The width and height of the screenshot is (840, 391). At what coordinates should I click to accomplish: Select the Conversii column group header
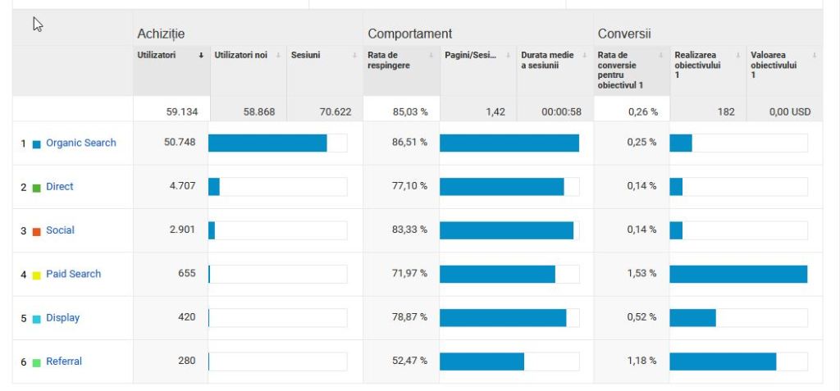point(624,34)
